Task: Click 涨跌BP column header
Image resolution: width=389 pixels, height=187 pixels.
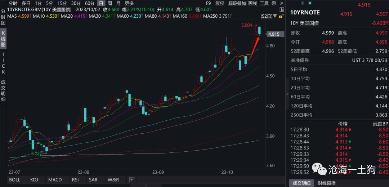Action: (380, 124)
